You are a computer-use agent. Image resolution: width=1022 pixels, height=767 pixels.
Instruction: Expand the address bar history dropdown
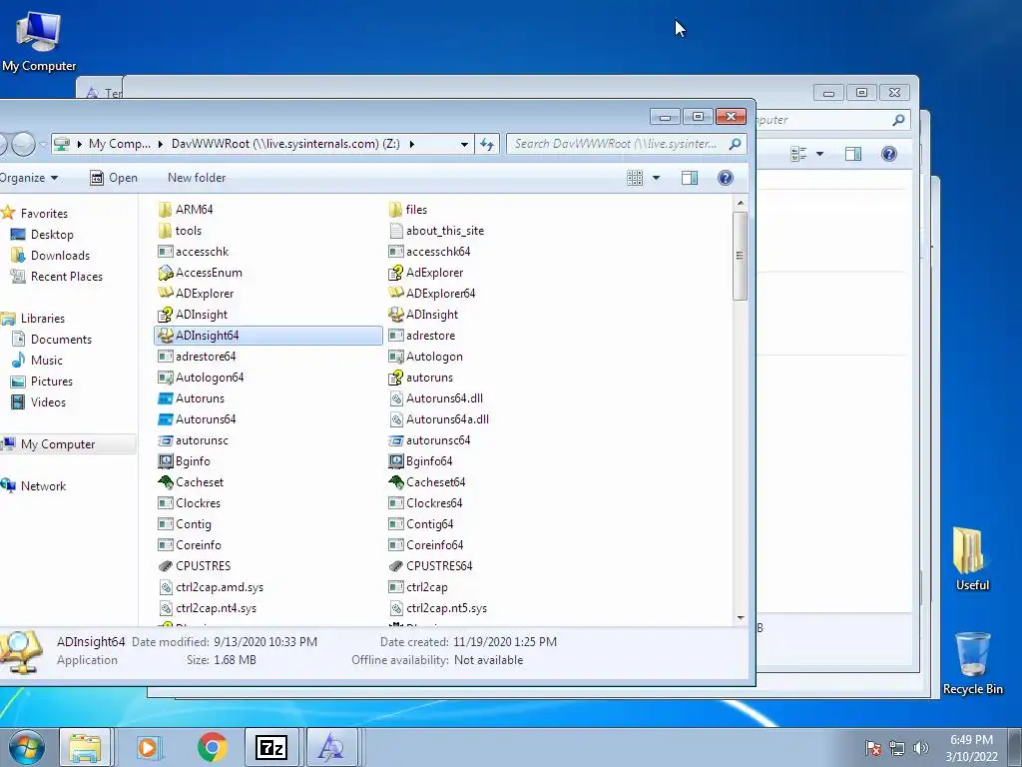coord(464,144)
